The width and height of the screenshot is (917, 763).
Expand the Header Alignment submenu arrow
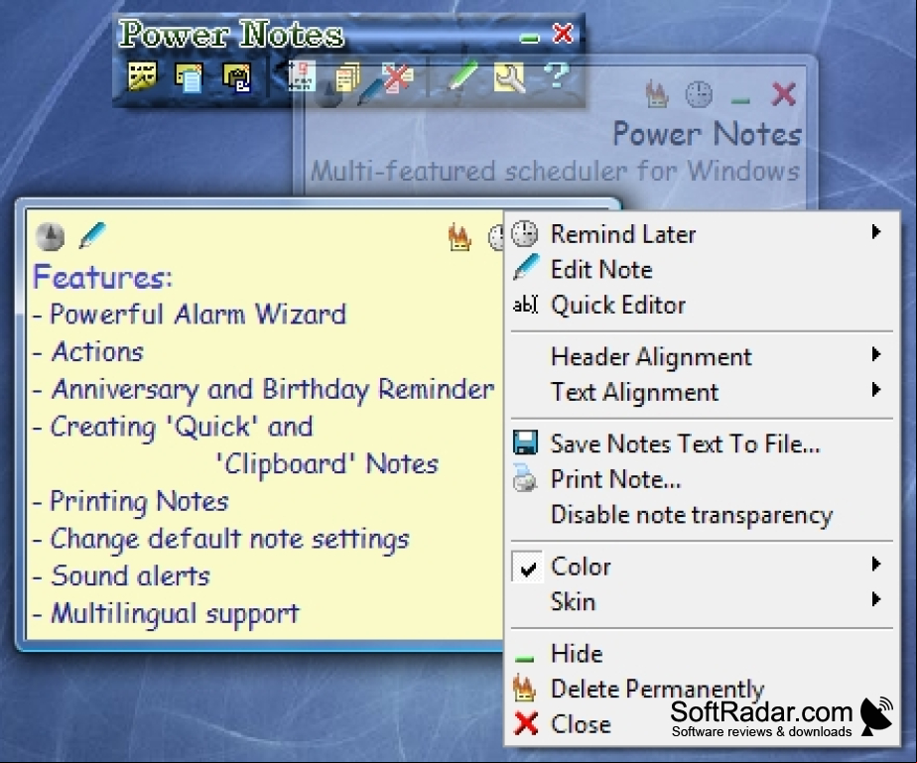coord(876,354)
